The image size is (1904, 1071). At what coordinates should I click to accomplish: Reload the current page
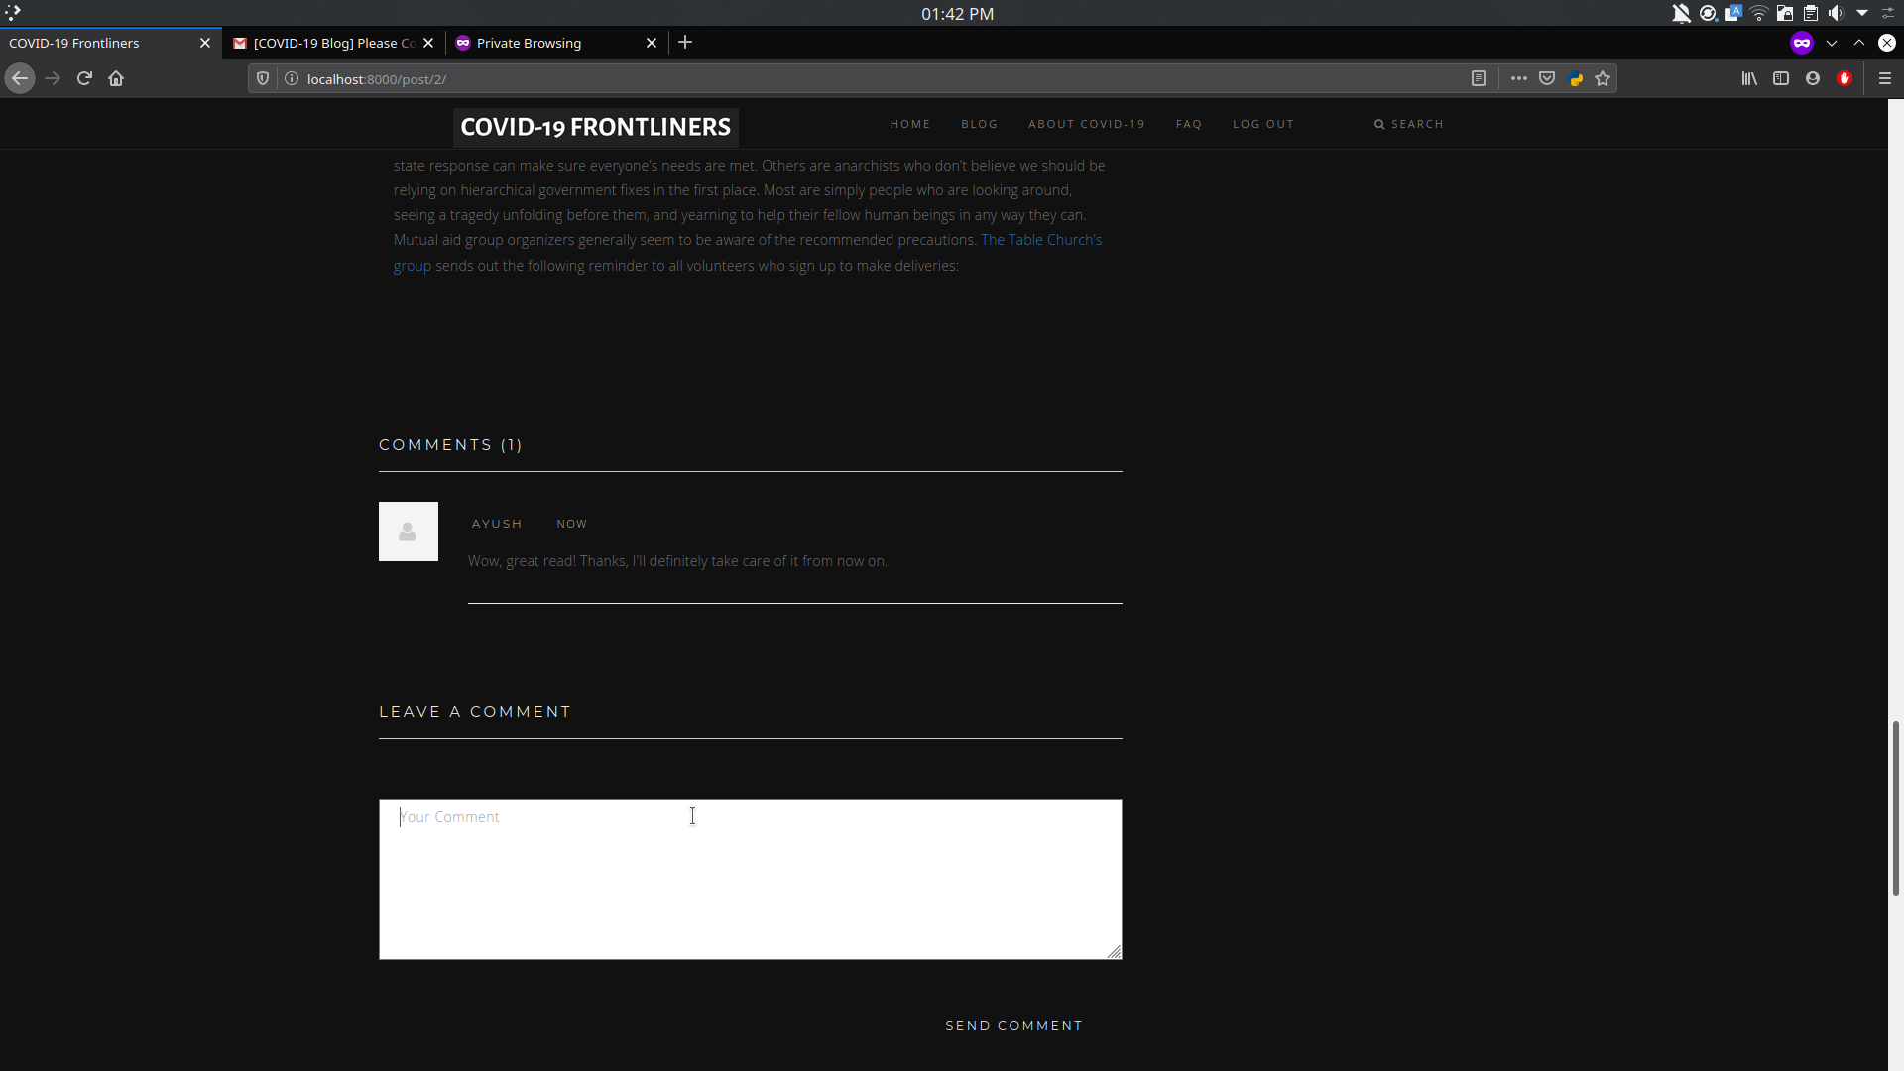click(x=84, y=78)
